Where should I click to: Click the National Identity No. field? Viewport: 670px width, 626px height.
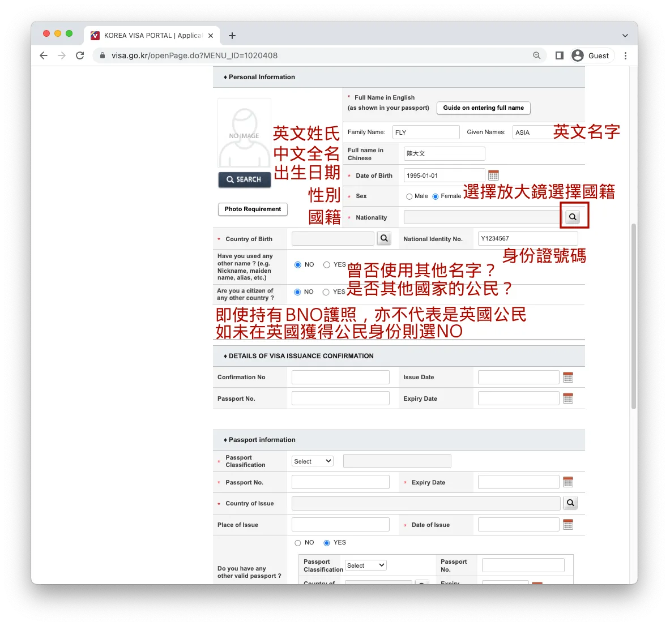click(x=528, y=238)
